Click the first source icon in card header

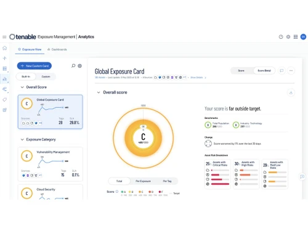[x=156, y=78]
